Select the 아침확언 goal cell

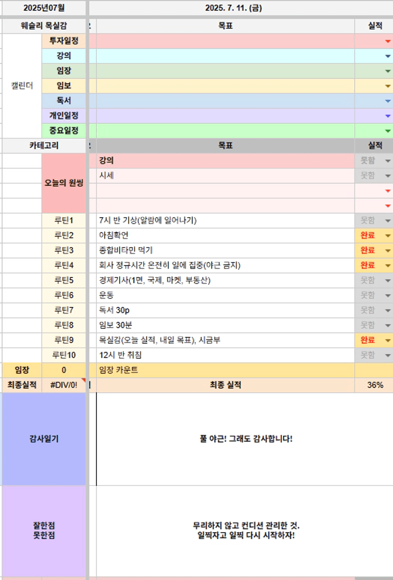click(225, 236)
